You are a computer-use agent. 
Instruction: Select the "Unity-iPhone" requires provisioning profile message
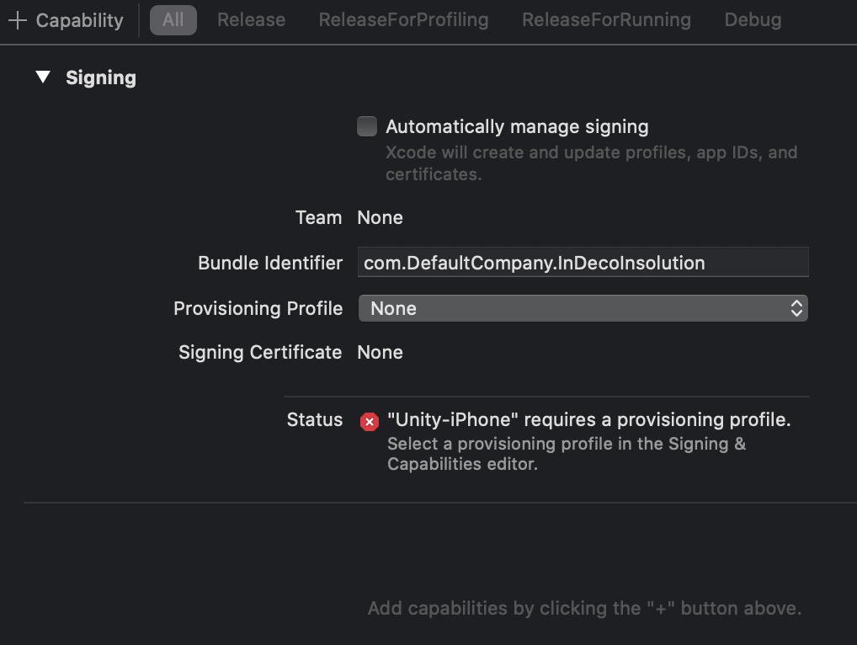pyautogui.click(x=588, y=419)
